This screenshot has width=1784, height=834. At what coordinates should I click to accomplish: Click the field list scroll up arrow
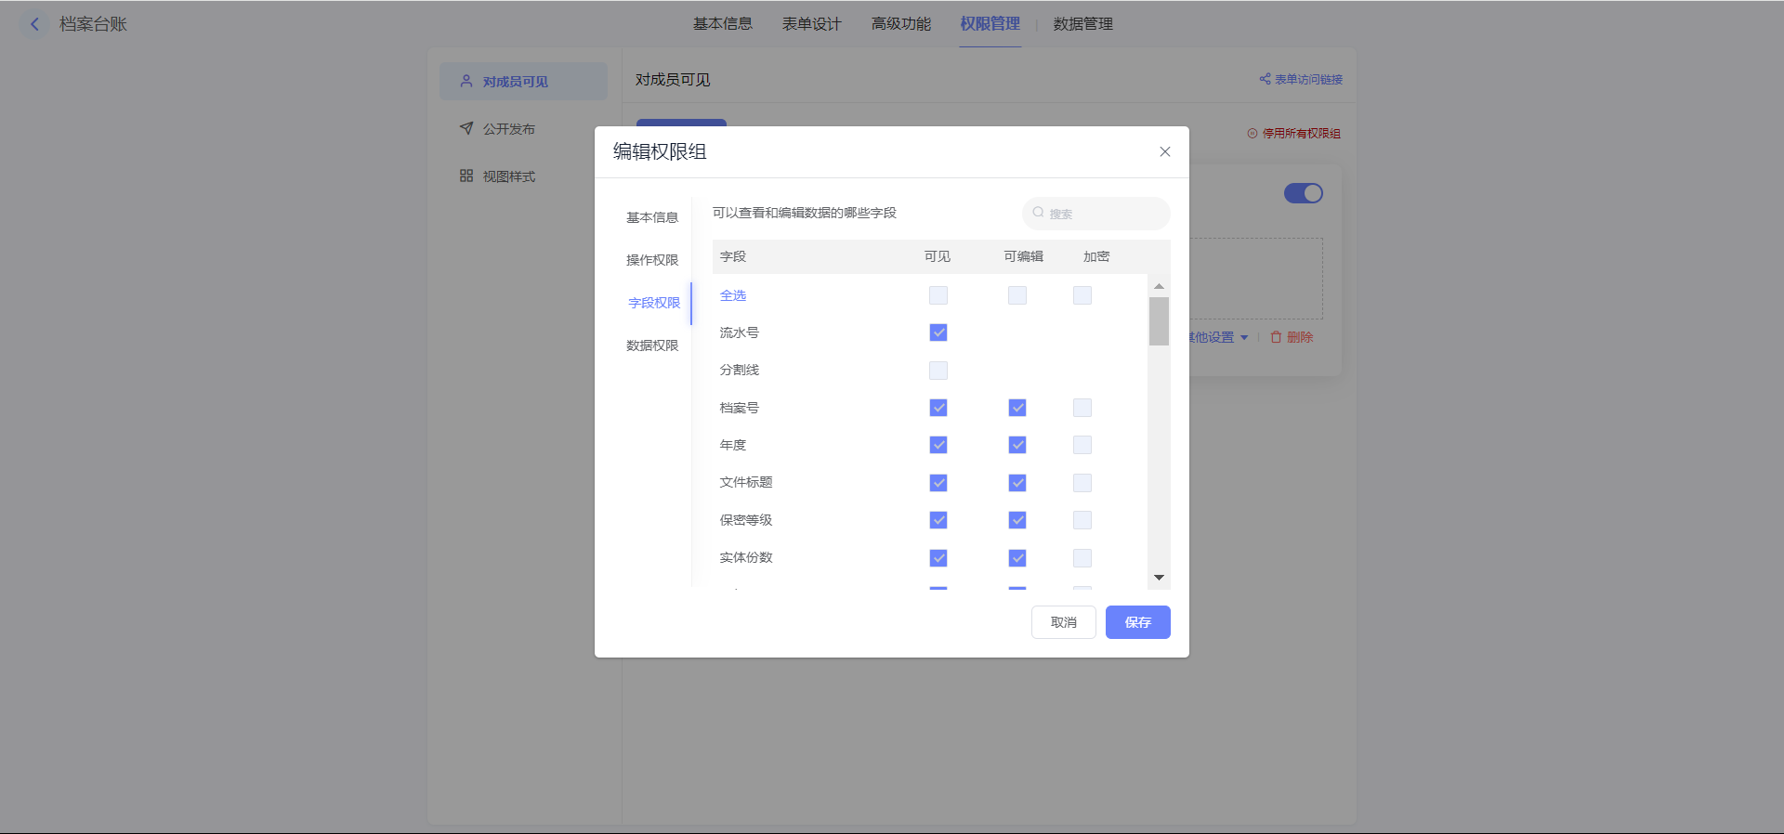click(x=1159, y=286)
